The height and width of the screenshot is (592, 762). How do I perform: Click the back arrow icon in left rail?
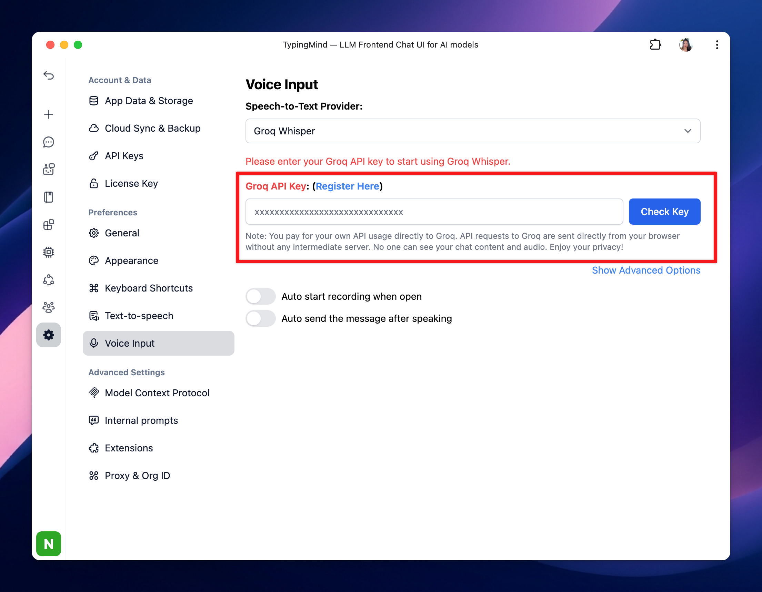click(x=49, y=75)
